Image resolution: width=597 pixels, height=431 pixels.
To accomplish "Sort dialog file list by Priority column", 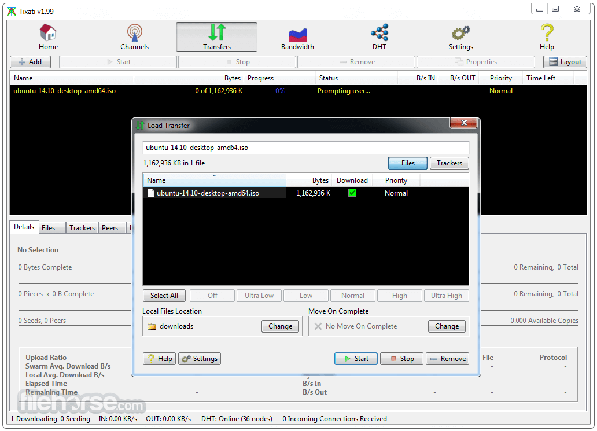I will click(396, 180).
